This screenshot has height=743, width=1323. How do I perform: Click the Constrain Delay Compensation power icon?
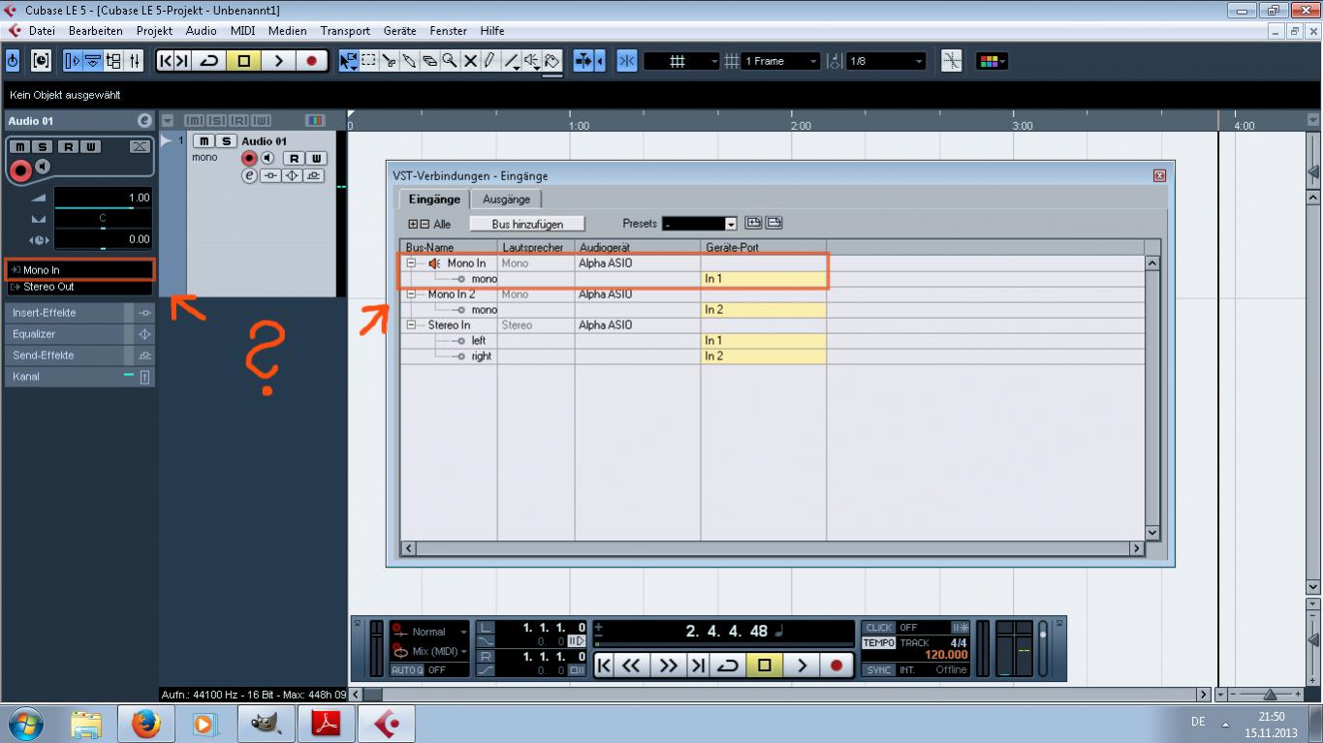pos(13,61)
